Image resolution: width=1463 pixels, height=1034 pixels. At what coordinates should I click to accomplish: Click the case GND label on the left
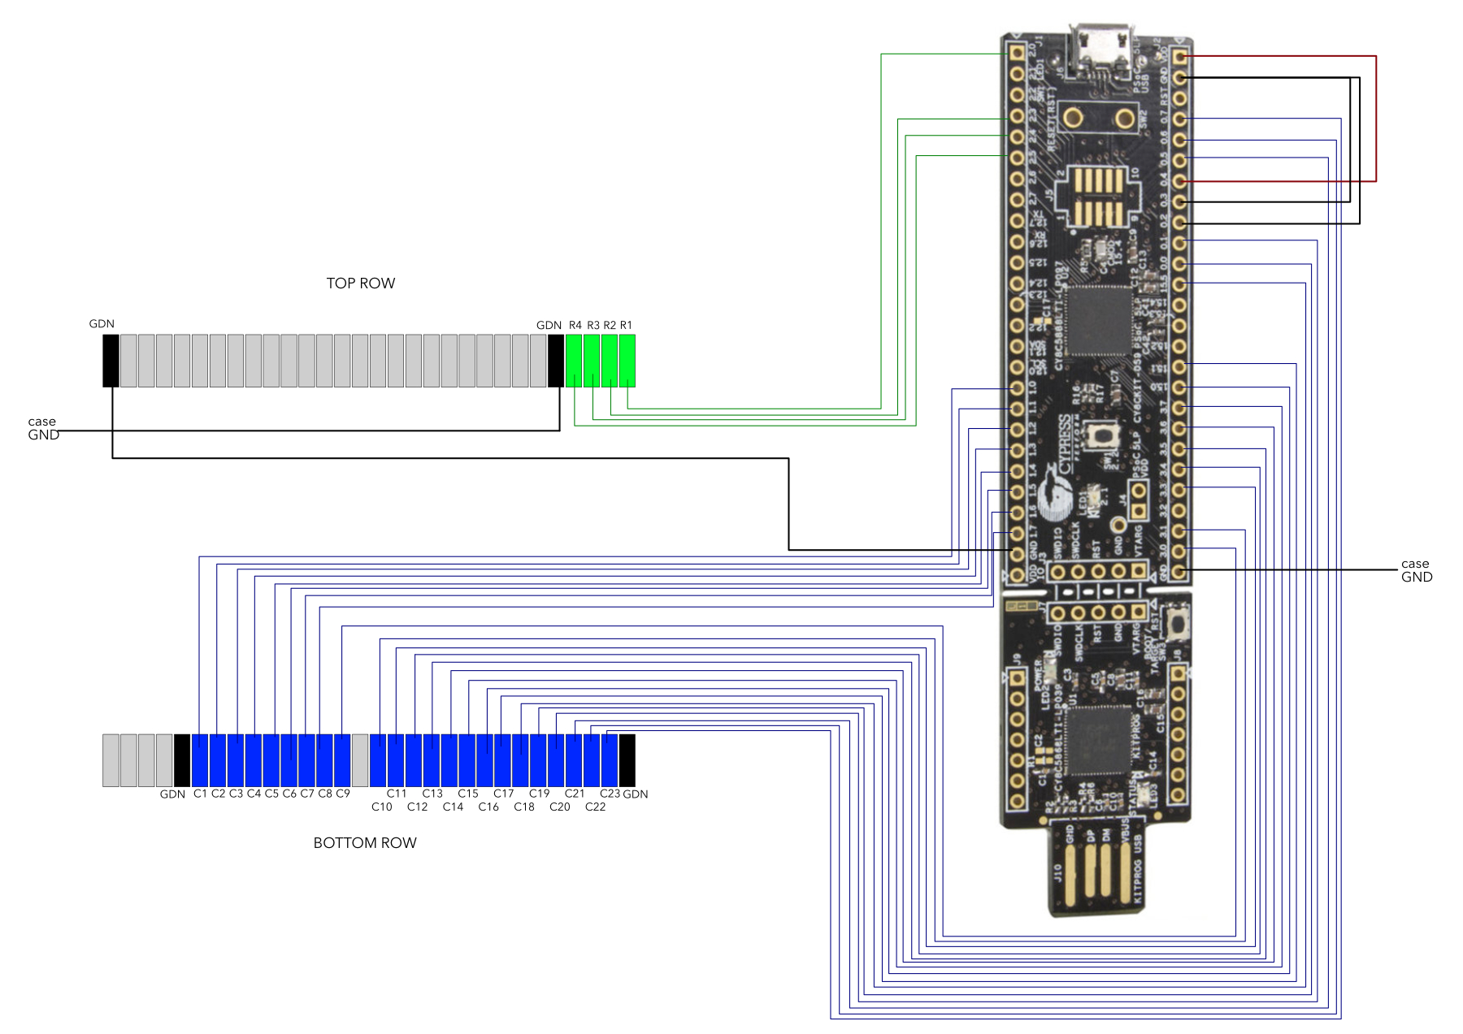pyautogui.click(x=43, y=428)
